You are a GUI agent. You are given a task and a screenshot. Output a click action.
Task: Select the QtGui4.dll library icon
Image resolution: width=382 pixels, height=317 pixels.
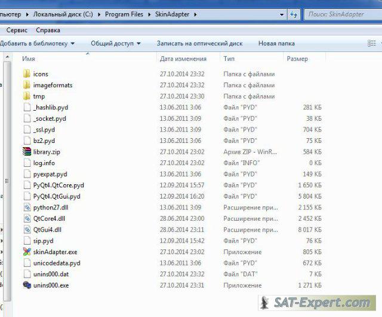pos(27,230)
